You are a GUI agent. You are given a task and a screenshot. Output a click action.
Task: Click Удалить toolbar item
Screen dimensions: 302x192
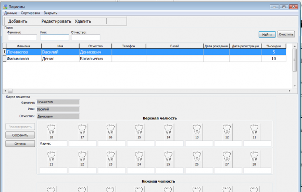tap(83, 21)
